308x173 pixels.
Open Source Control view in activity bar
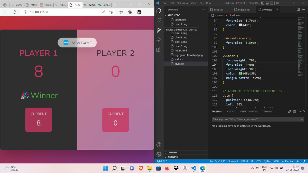coord(159,30)
